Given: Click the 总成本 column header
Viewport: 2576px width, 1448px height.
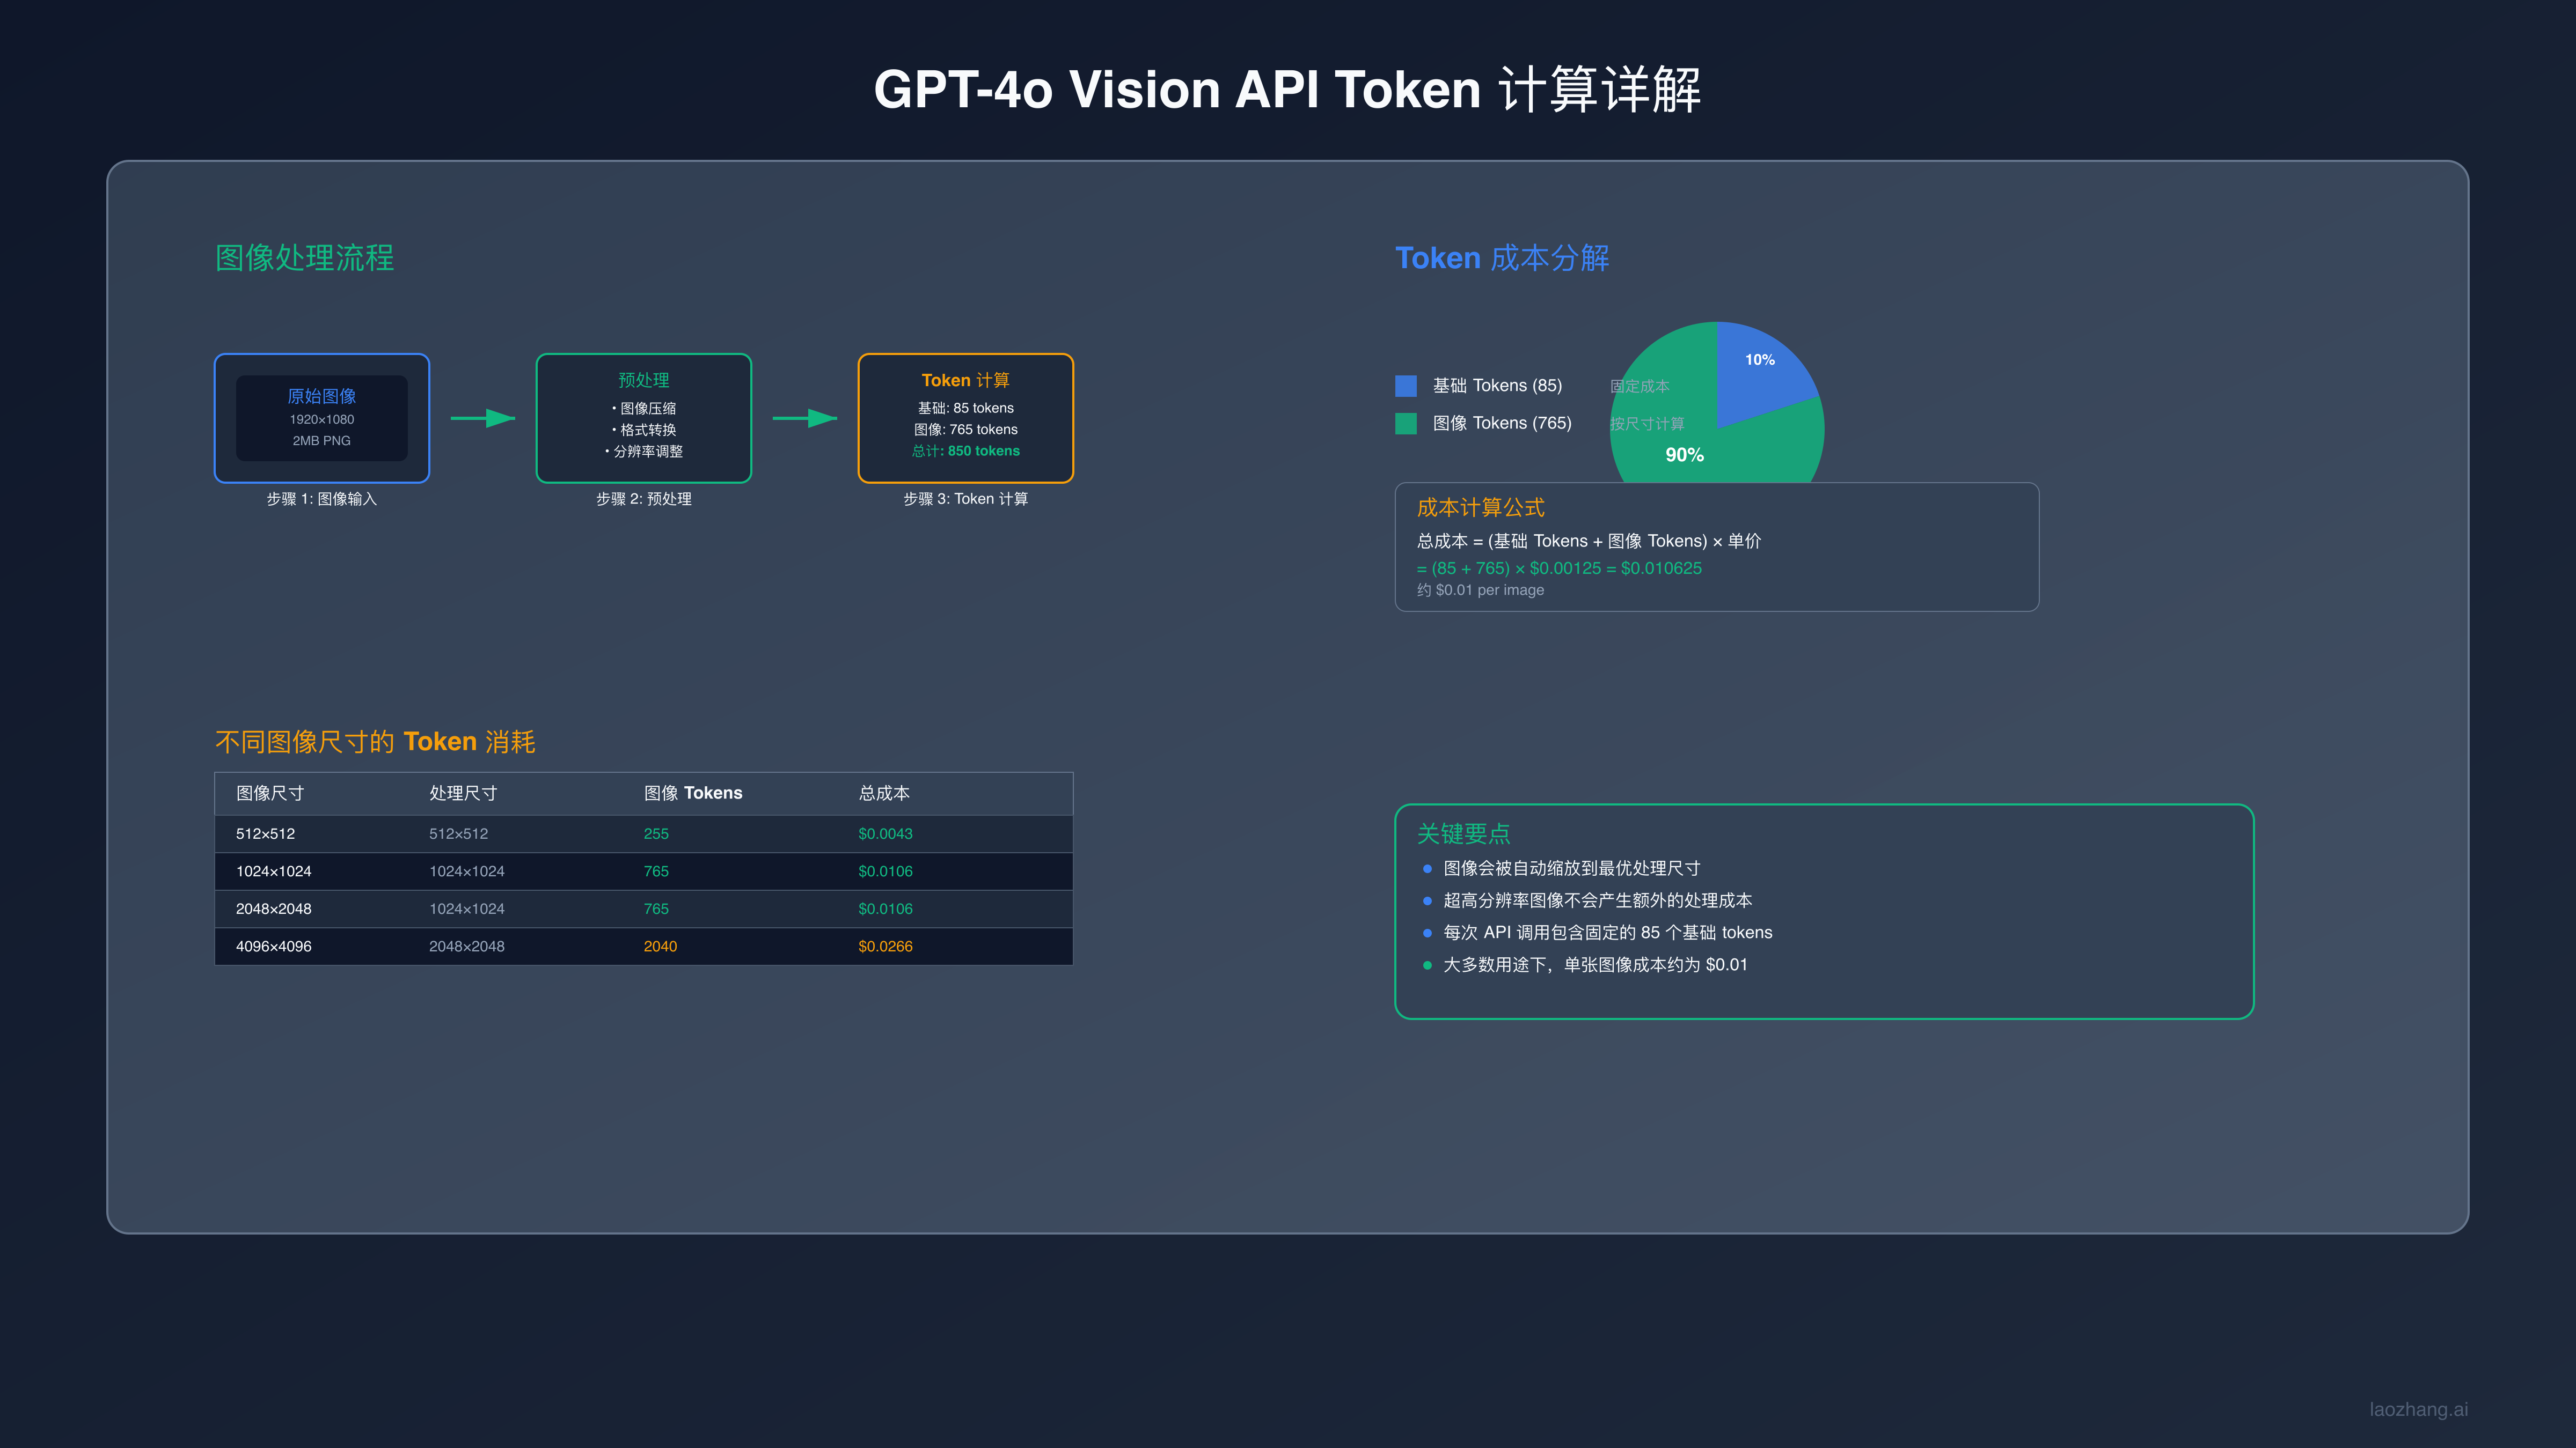Looking at the screenshot, I should (884, 793).
